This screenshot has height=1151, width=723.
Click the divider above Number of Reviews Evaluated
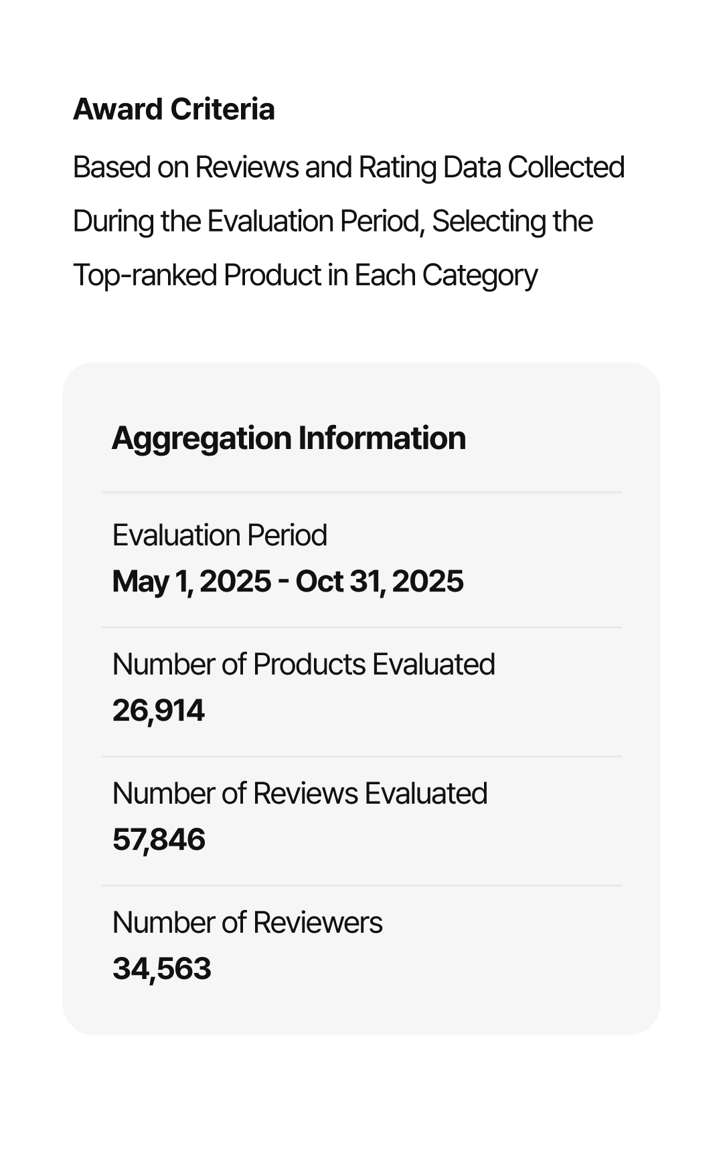361,757
